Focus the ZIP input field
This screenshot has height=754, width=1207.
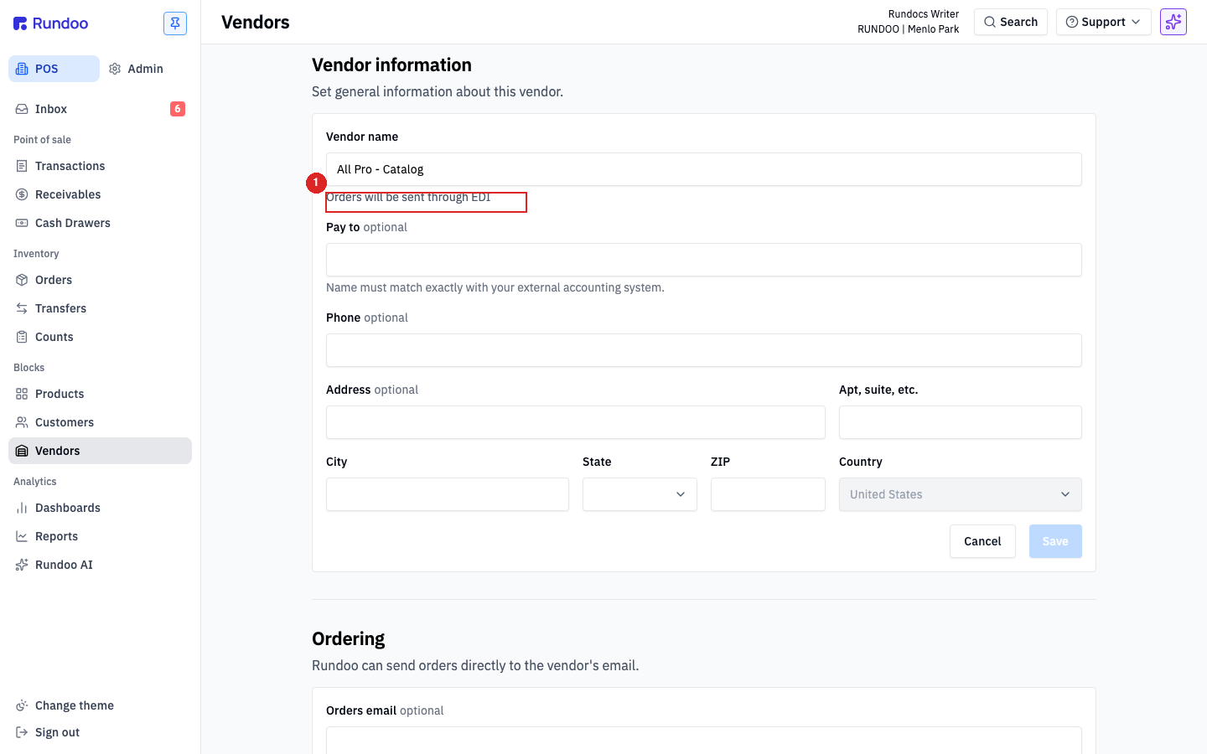coord(768,494)
